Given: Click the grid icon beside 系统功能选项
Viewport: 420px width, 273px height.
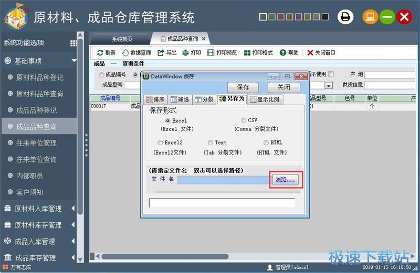Looking at the screenshot, I should click(x=73, y=43).
